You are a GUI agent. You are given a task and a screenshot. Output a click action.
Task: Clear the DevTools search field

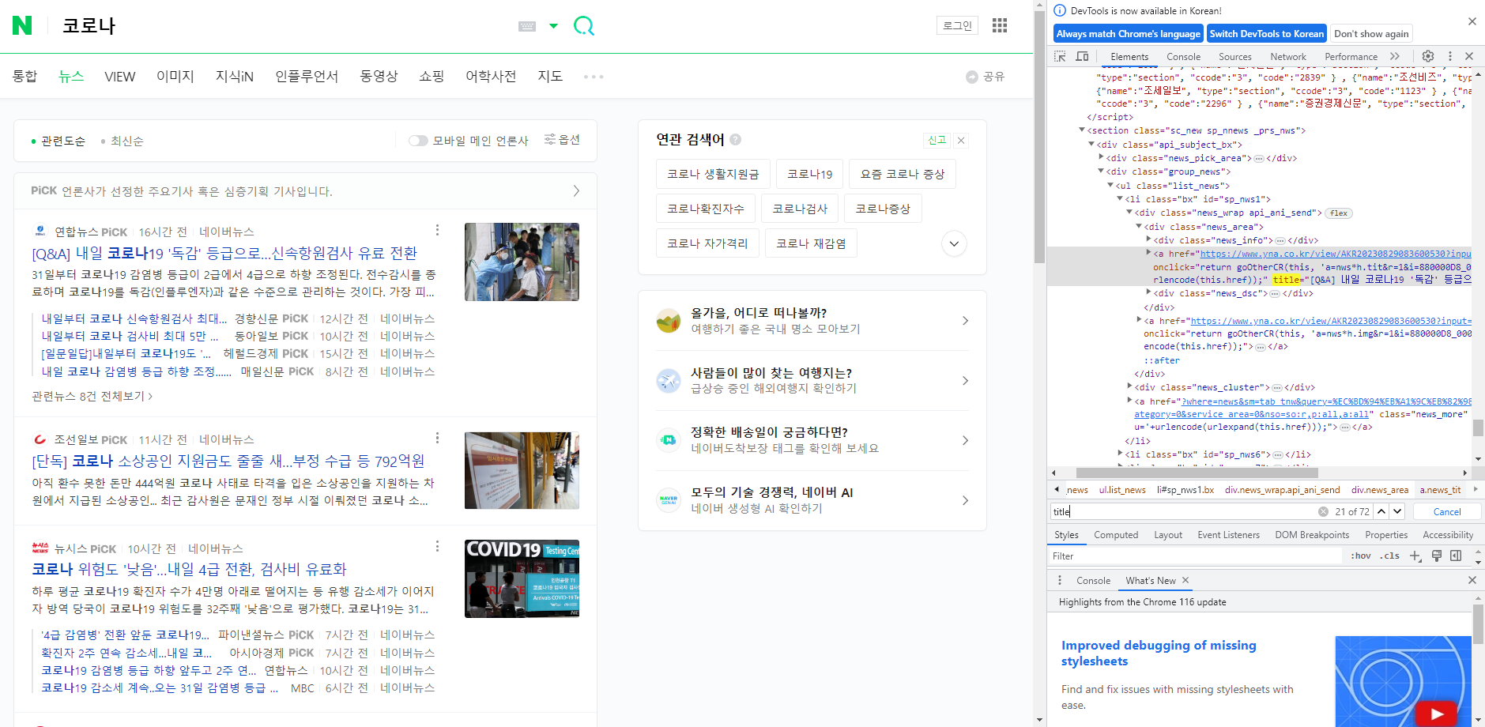pyautogui.click(x=1323, y=512)
